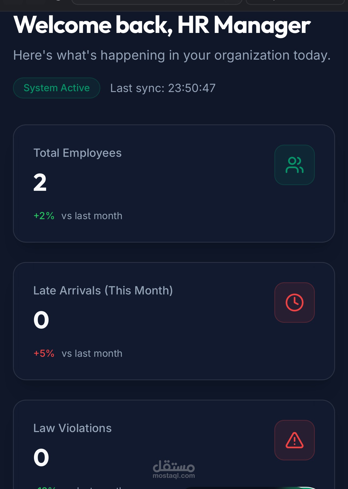This screenshot has height=489, width=348.
Task: Click the Welcome back, HR Manager heading
Action: [162, 25]
